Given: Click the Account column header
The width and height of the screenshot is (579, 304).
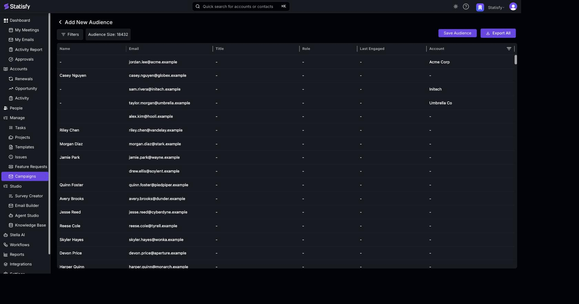Looking at the screenshot, I should tap(437, 49).
